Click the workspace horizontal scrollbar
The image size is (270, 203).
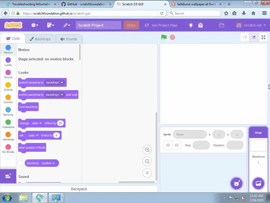[x=137, y=182]
